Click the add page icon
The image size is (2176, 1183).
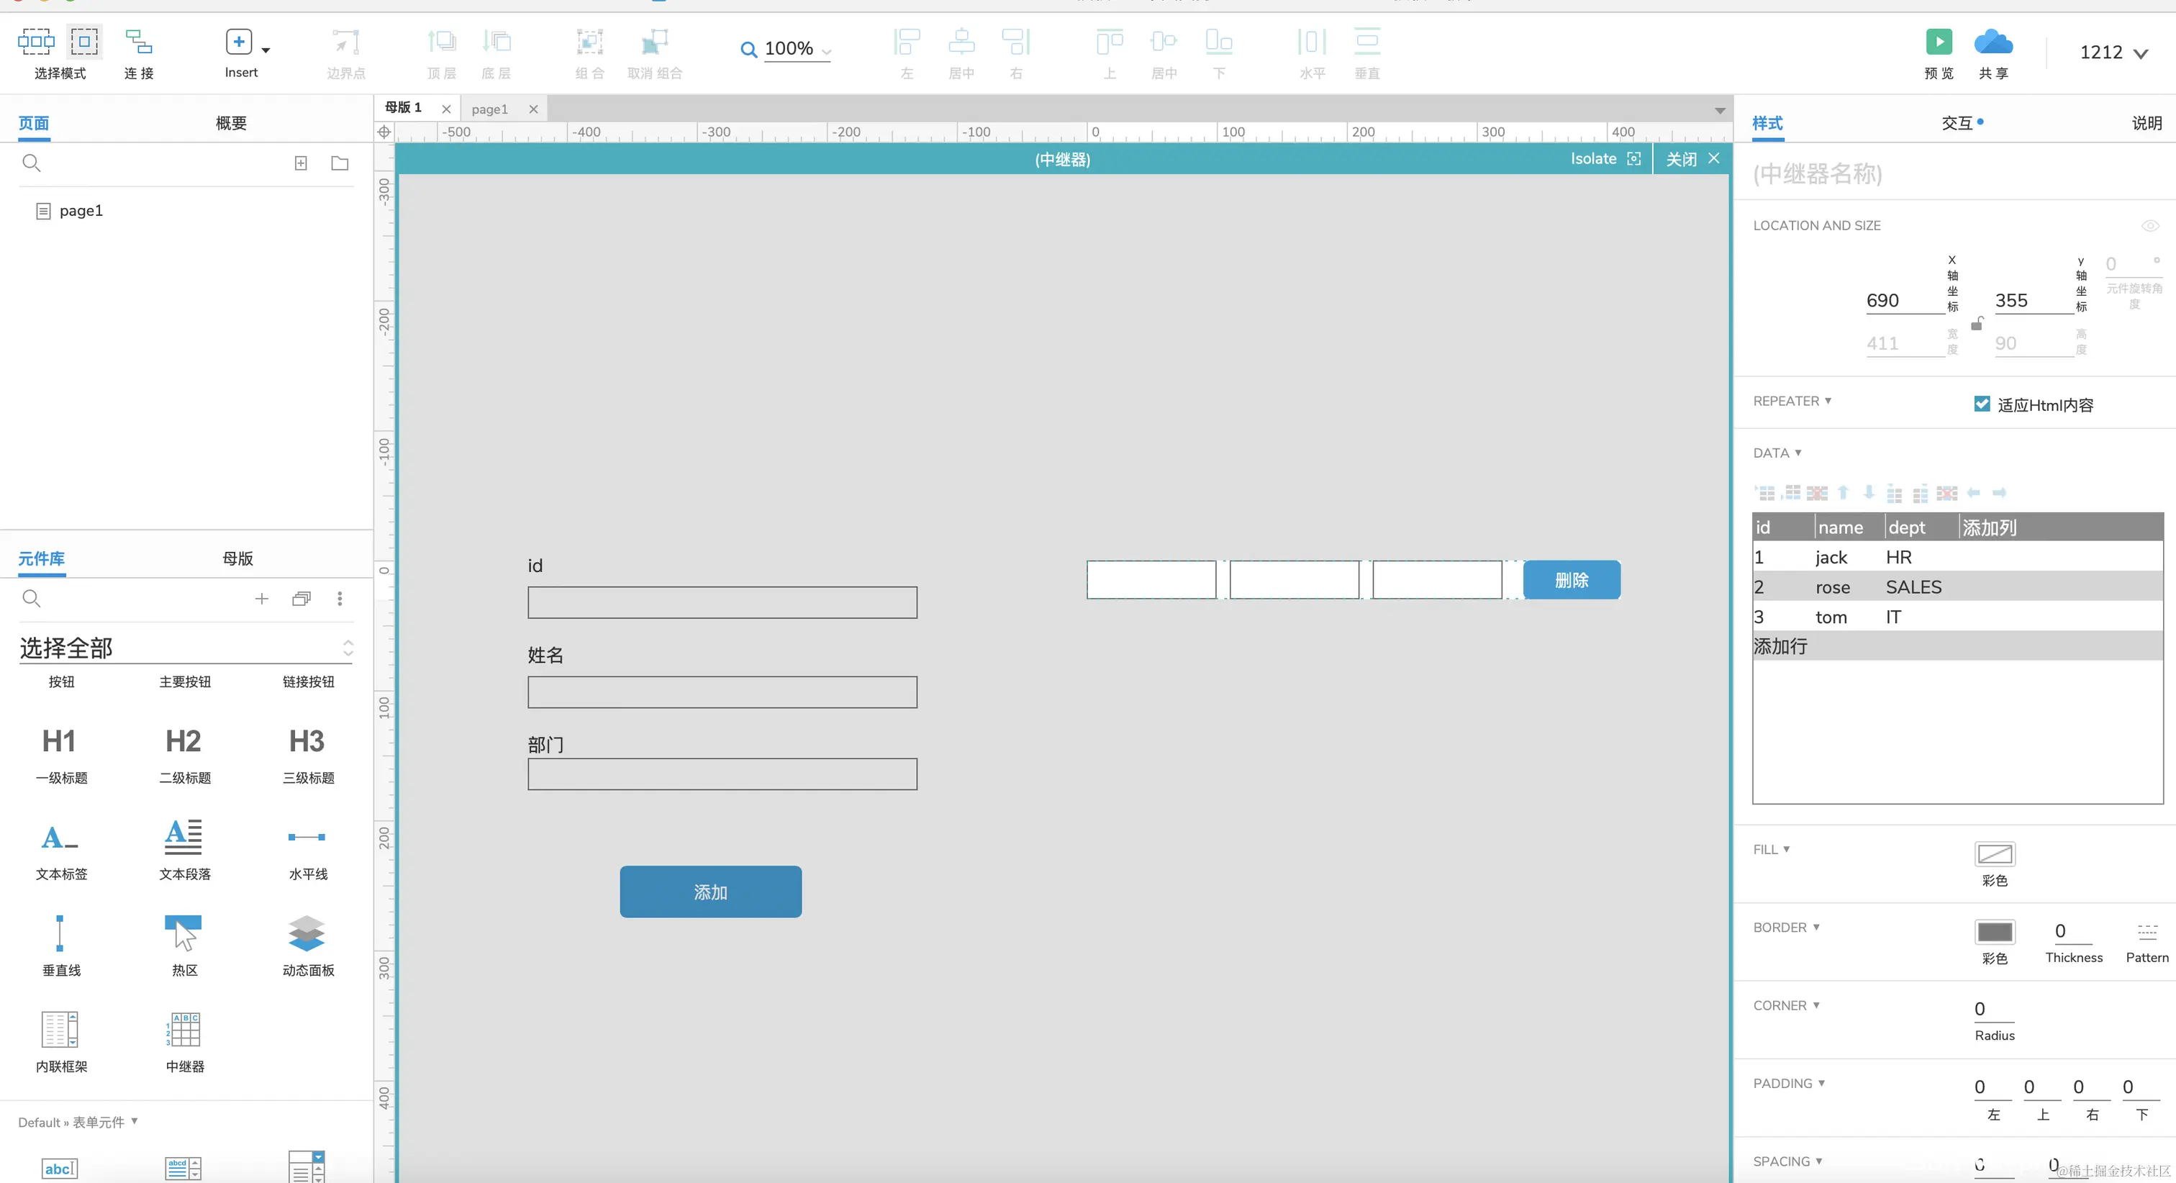point(301,163)
